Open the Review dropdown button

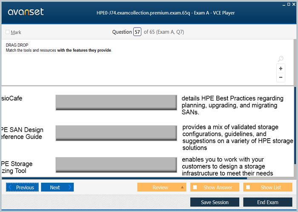[162, 187]
